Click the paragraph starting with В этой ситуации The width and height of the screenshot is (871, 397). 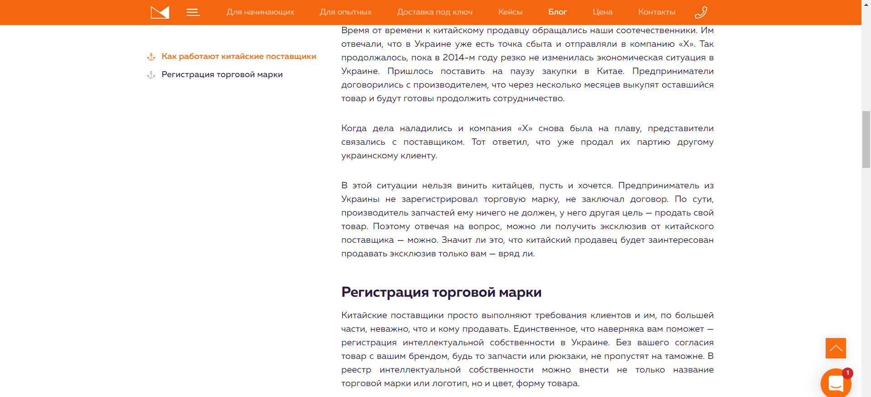pyautogui.click(x=527, y=220)
